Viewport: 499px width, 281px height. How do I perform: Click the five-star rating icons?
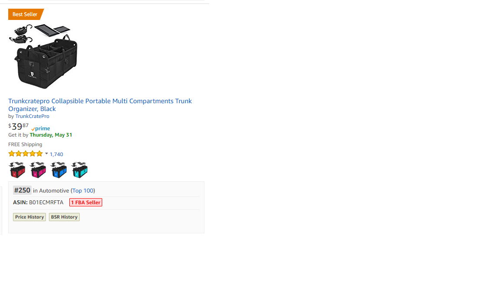click(x=26, y=154)
